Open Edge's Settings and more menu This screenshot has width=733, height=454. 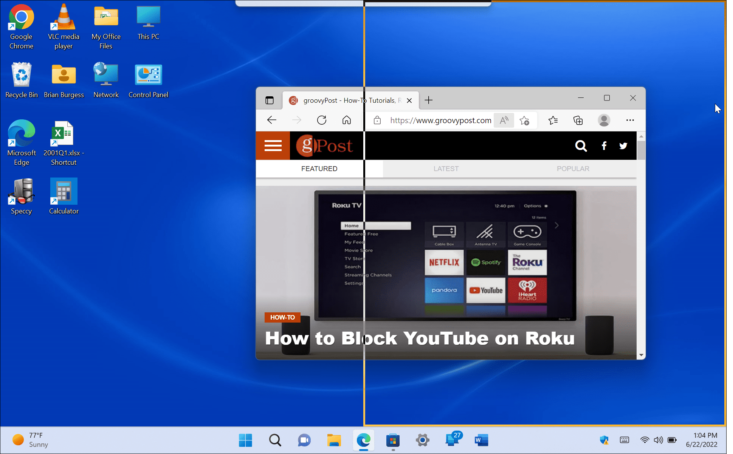pos(630,120)
